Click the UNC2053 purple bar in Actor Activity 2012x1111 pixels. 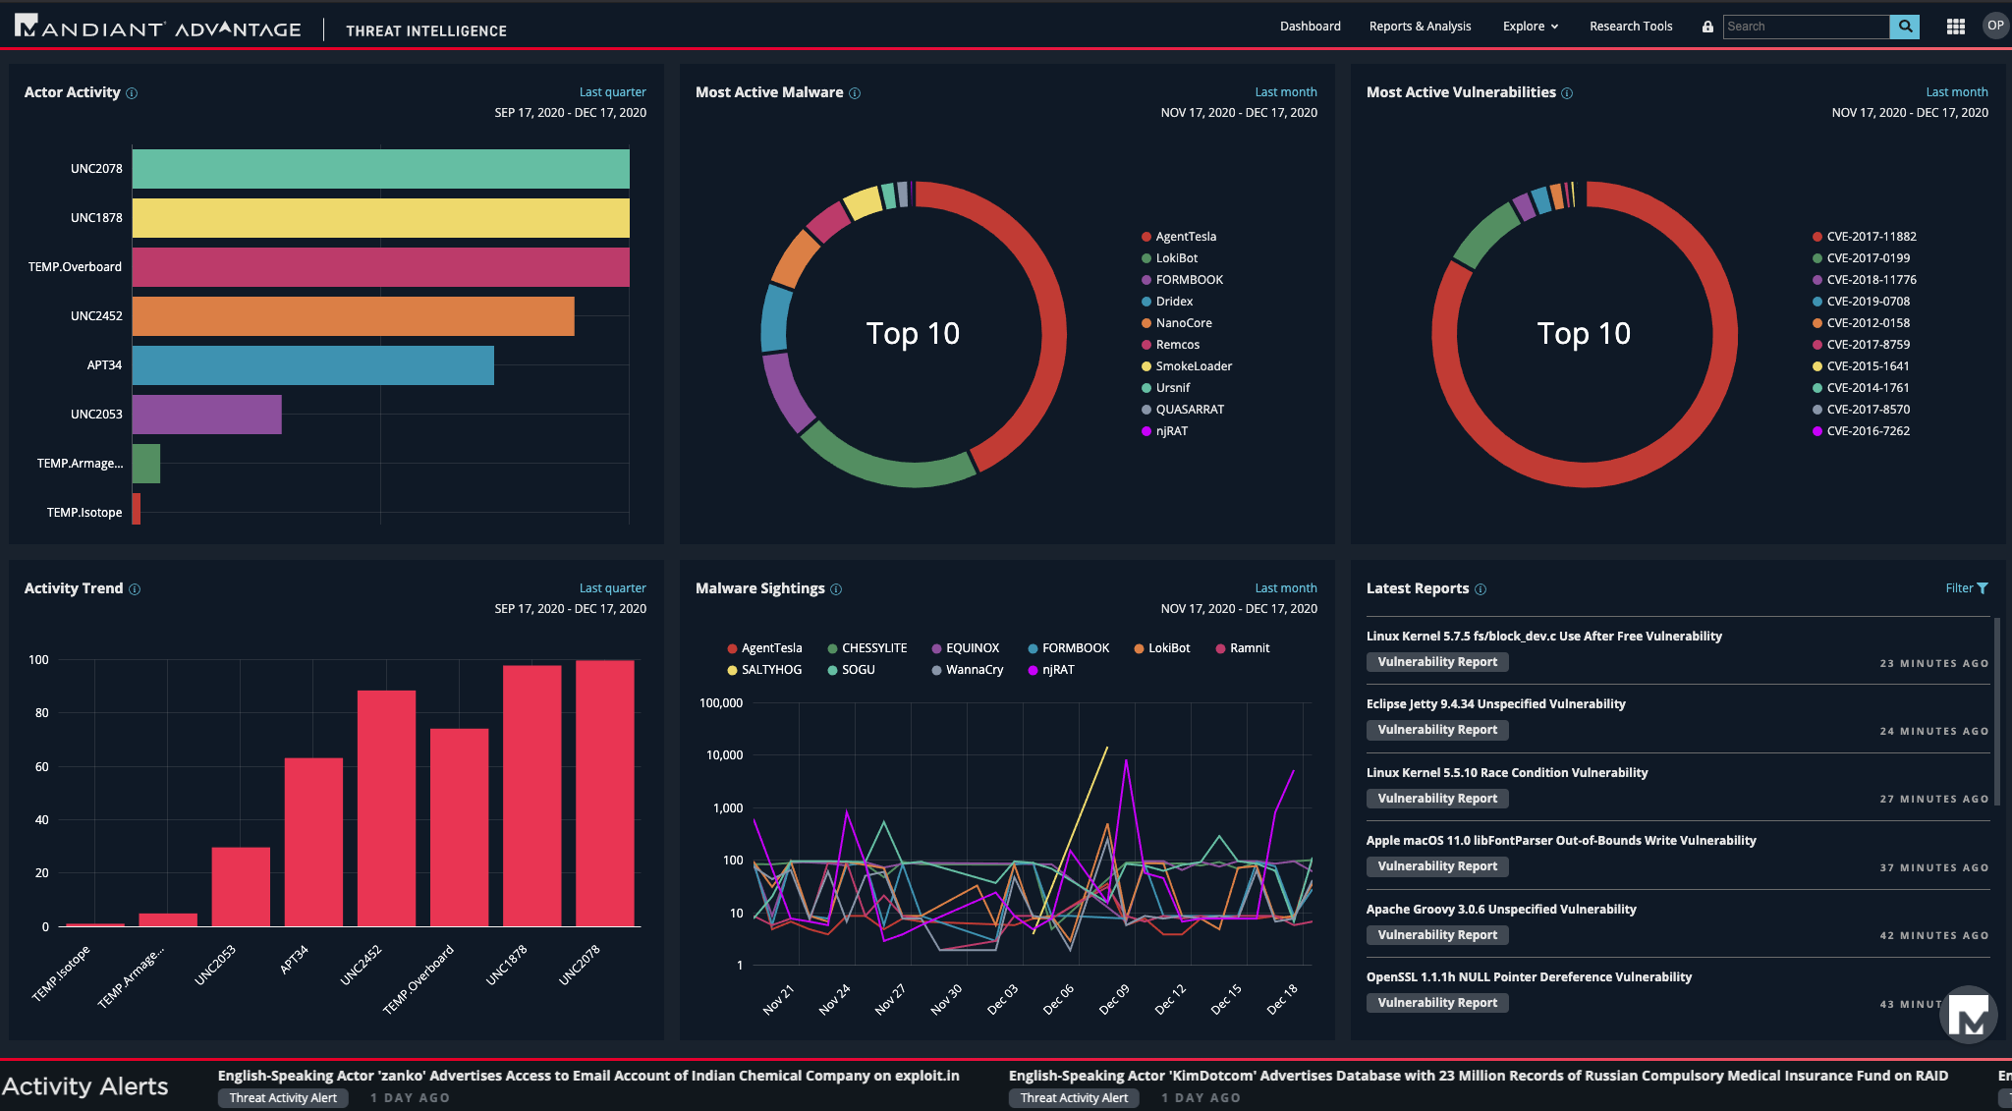[207, 415]
